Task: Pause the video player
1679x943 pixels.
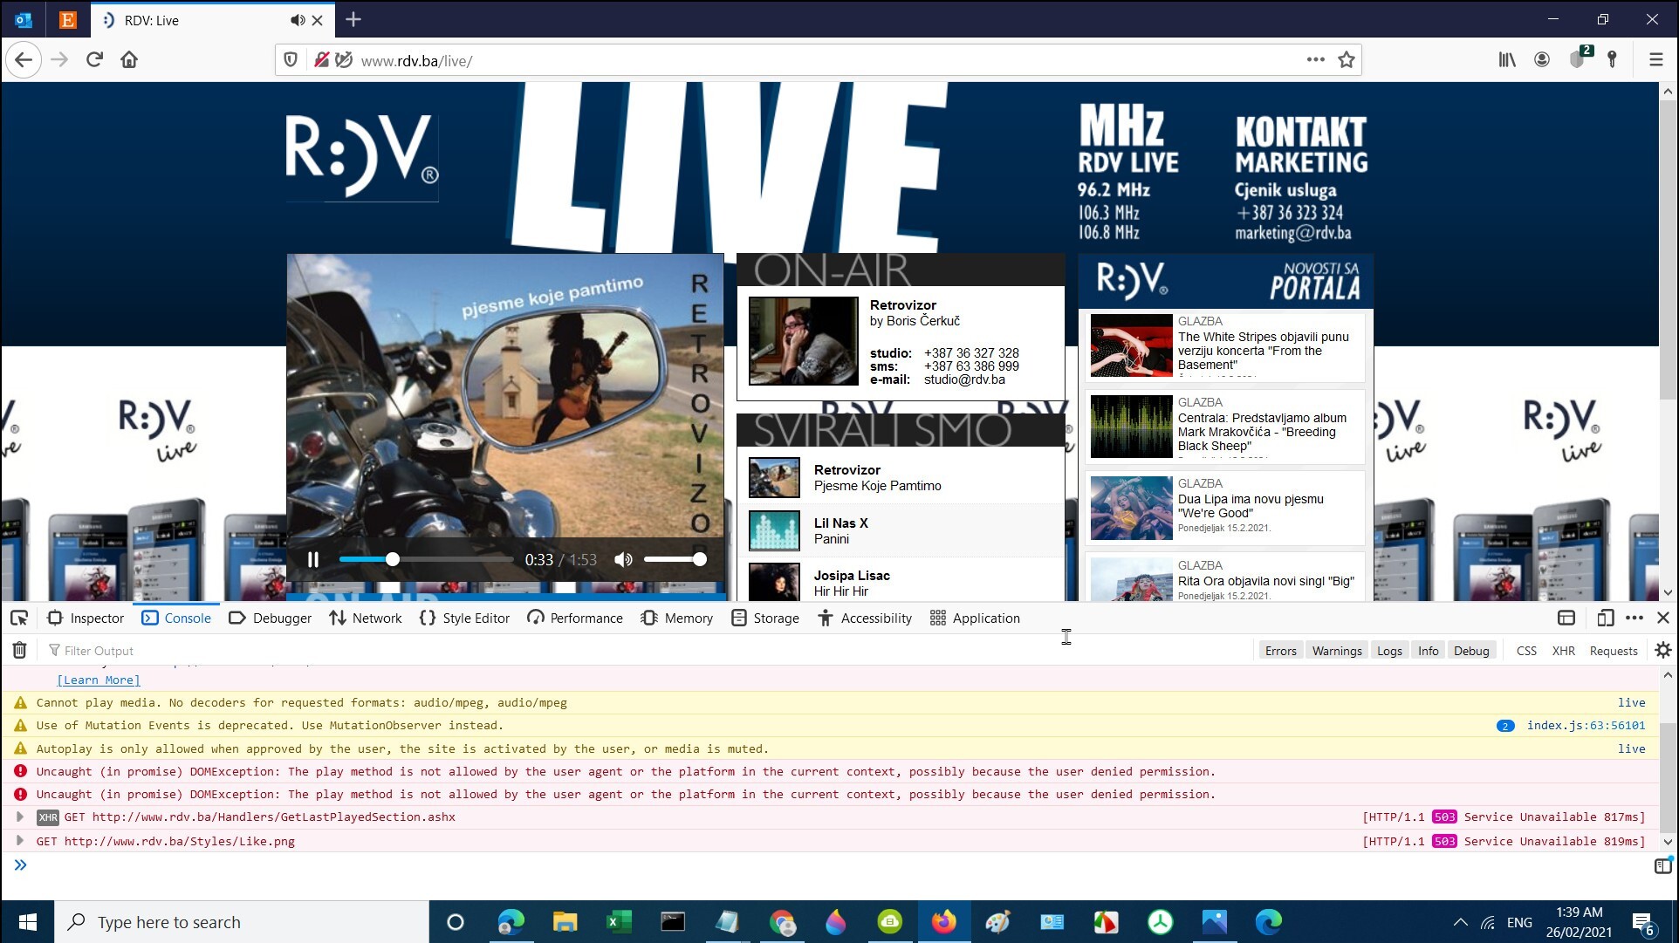Action: (313, 560)
